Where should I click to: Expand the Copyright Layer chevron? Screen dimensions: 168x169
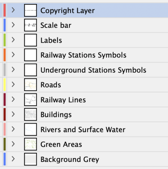13,10
